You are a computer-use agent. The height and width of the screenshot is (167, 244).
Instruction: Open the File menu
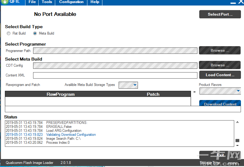(32, 2)
